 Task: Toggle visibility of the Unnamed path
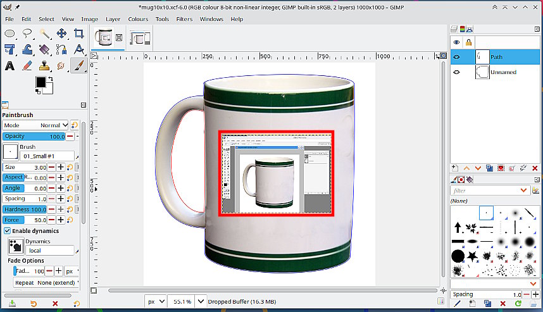click(456, 72)
